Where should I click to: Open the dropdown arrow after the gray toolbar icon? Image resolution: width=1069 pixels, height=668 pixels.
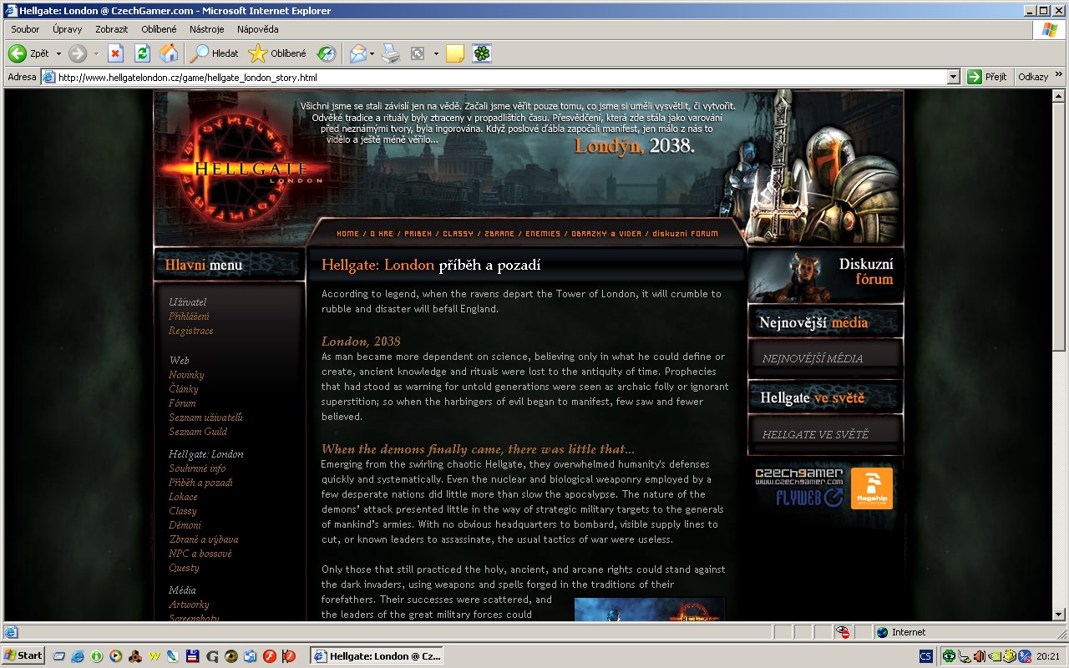[435, 53]
